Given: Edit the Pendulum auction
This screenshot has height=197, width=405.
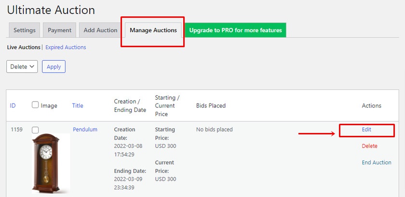Looking at the screenshot, I should 366,130.
